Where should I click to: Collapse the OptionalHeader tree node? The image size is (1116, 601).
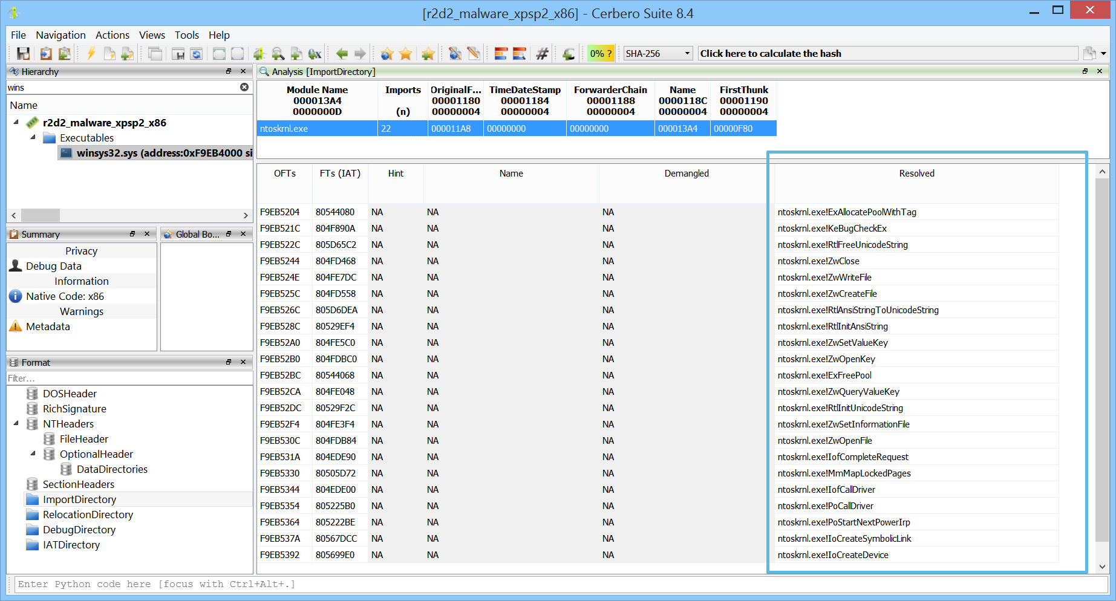coord(33,453)
